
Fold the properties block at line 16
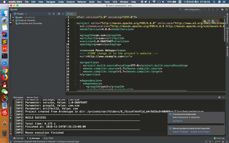(75, 63)
